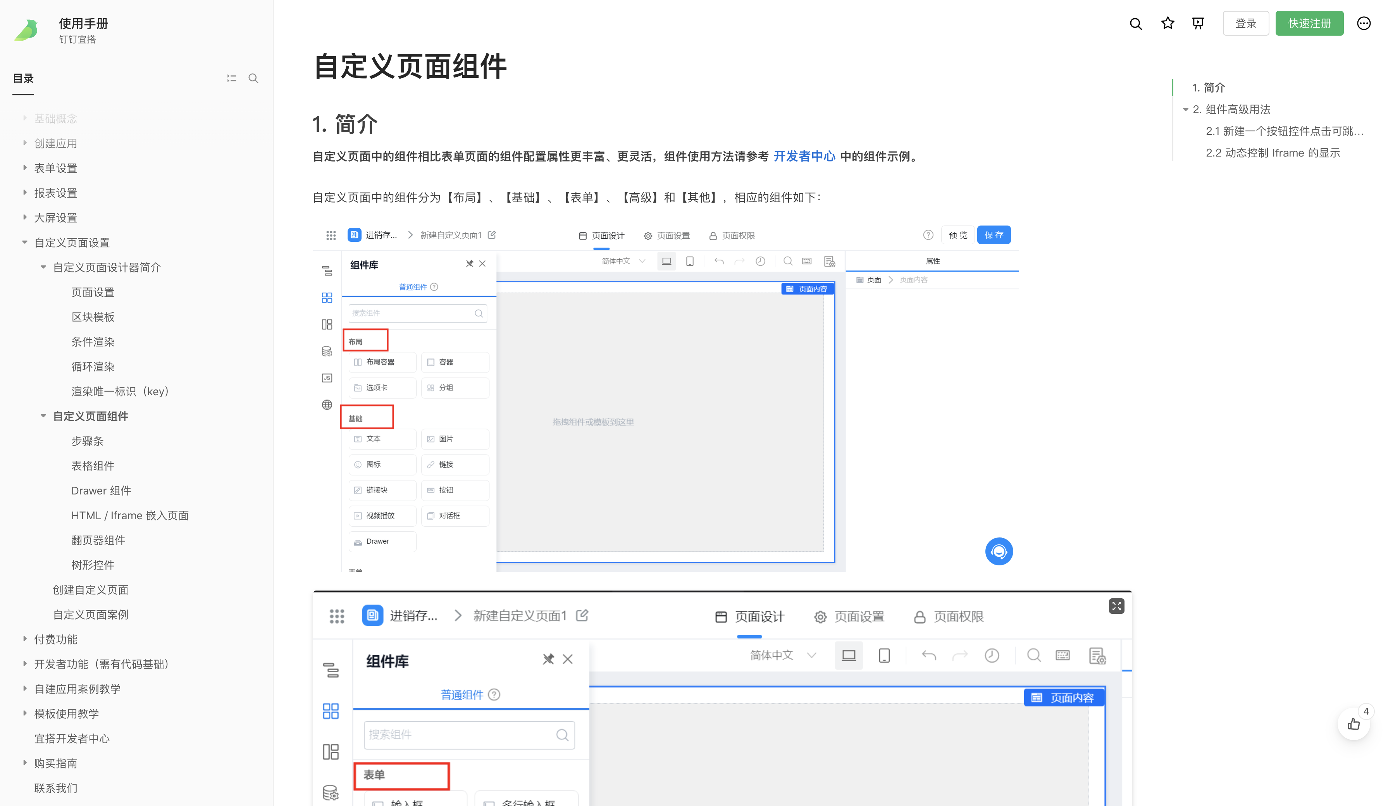1388x806 pixels.
Task: Close the enlarged 组件库 panel
Action: [x=568, y=659]
